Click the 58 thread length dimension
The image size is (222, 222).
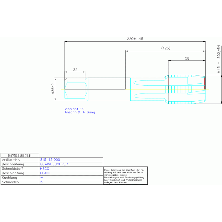click(x=187, y=58)
